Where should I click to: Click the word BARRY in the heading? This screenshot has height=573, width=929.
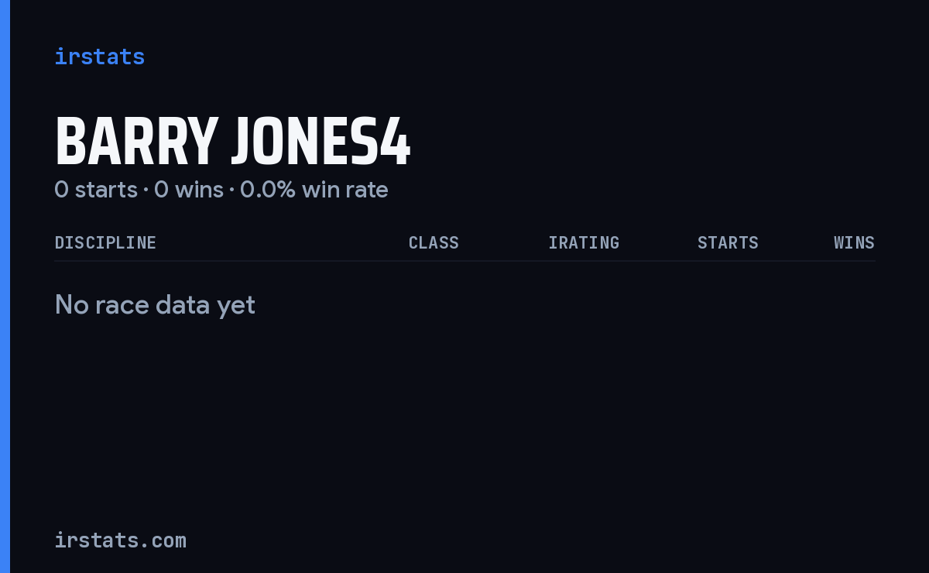(136, 142)
